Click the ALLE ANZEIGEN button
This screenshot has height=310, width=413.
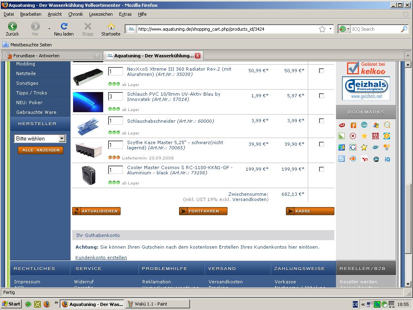click(x=41, y=150)
